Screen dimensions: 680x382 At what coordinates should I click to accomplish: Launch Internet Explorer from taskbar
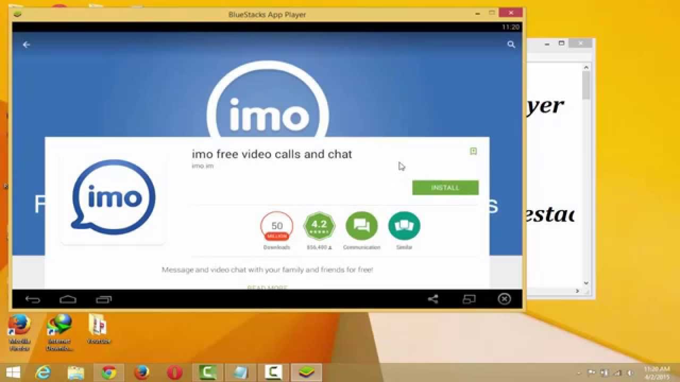[43, 372]
